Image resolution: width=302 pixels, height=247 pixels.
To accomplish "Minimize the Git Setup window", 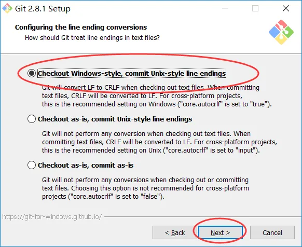I will pos(225,8).
